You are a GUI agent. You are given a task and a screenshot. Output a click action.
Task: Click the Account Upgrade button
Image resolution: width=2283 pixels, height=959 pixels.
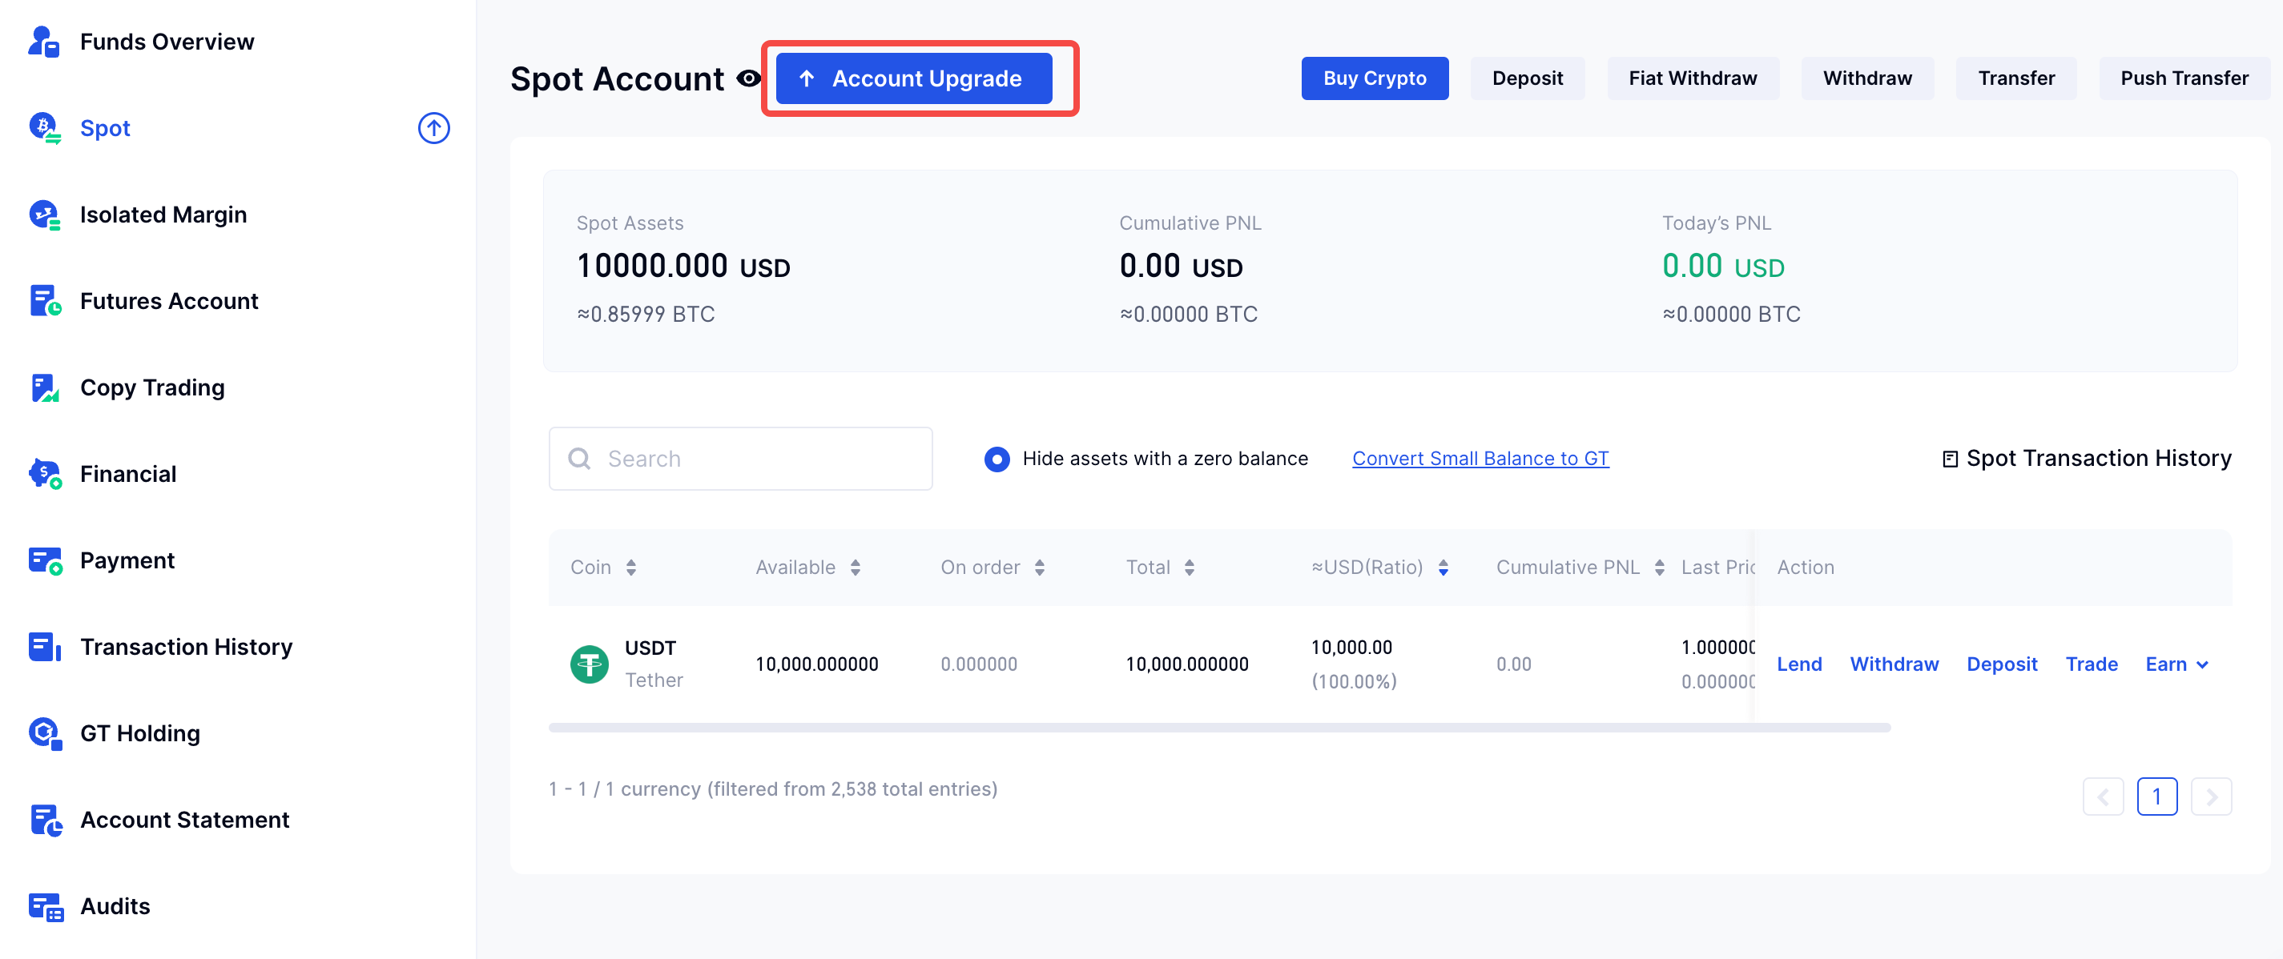pyautogui.click(x=914, y=78)
